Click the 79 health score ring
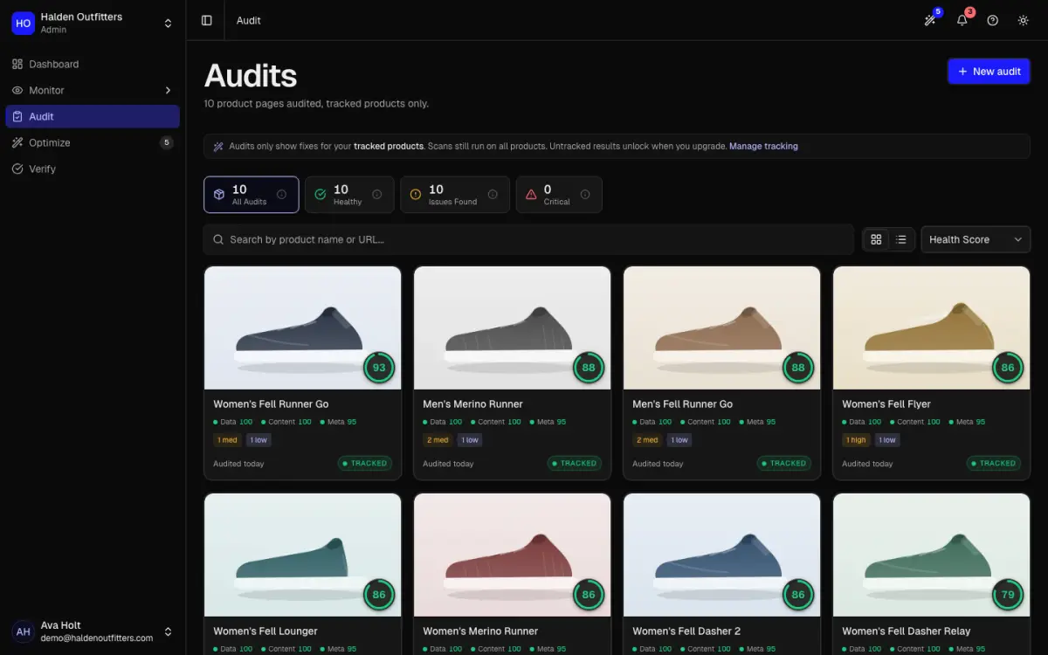Viewport: 1048px width, 655px height. click(1008, 595)
